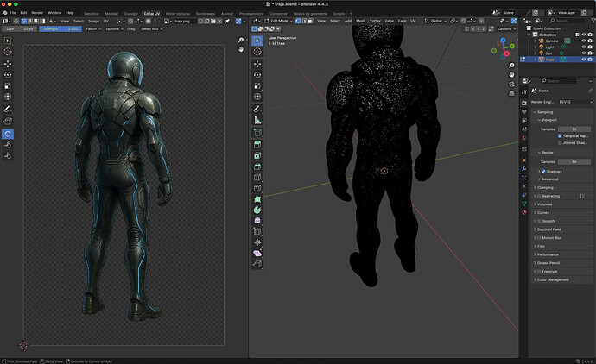This screenshot has width=596, height=364.
Task: Open Global transform orientation dropdown
Action: click(434, 21)
